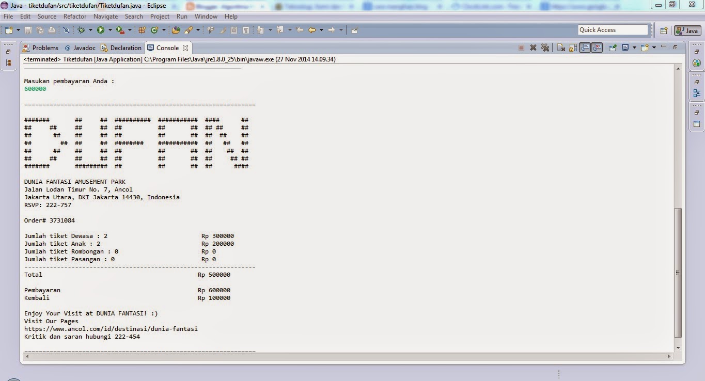Open the Outline view from right trim
This screenshot has height=381, width=705.
[697, 93]
